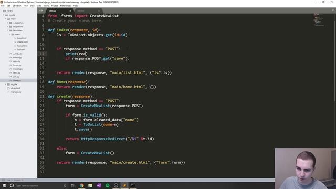Click the next tab arrow

coord(42,10)
